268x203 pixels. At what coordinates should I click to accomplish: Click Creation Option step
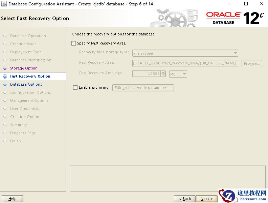(25, 117)
